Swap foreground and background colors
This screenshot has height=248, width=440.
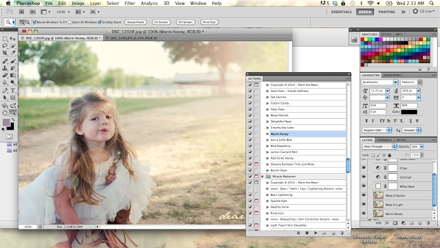[13, 120]
